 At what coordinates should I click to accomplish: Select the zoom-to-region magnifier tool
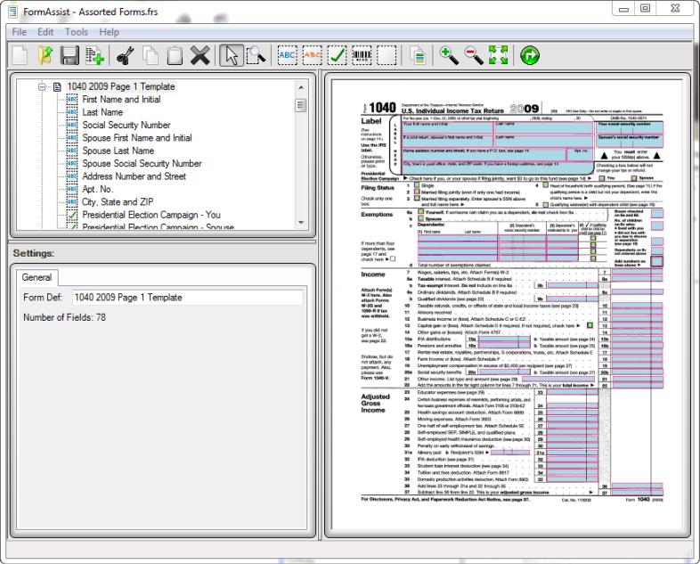tap(256, 55)
